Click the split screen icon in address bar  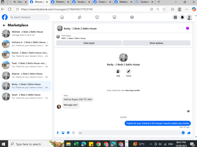(152, 9)
